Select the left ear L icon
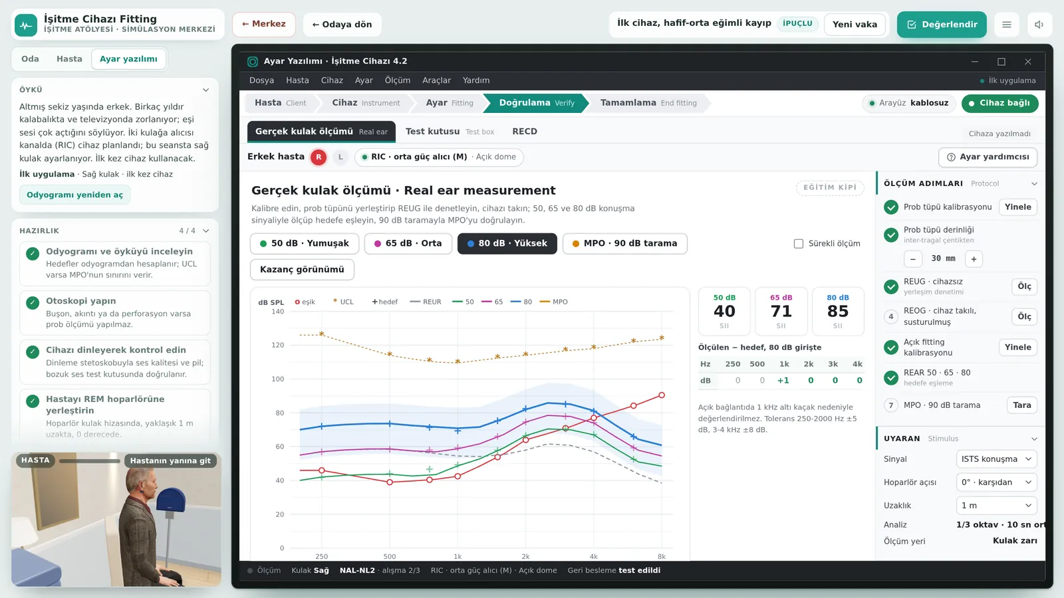This screenshot has height=598, width=1064. click(x=340, y=157)
